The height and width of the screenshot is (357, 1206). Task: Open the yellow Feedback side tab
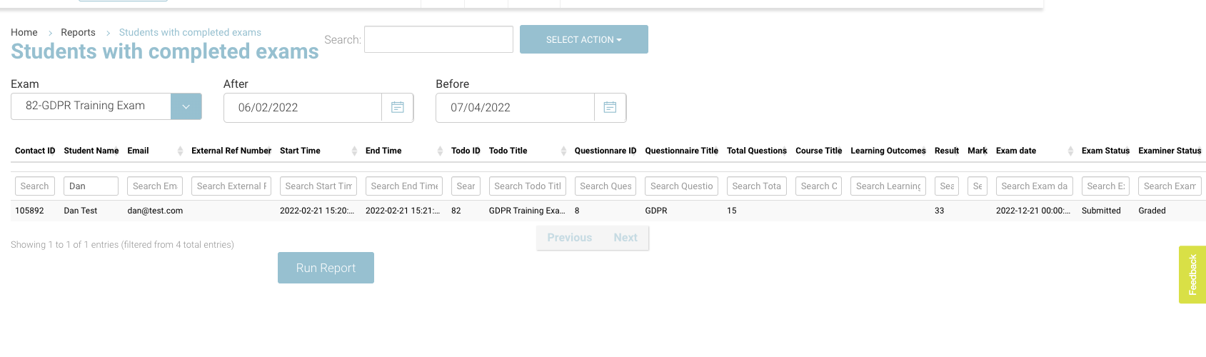[x=1192, y=275]
